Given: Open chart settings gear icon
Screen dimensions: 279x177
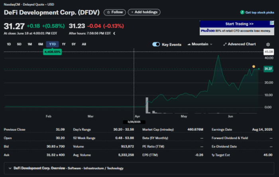Looking at the screenshot, I should pyautogui.click(x=268, y=44).
